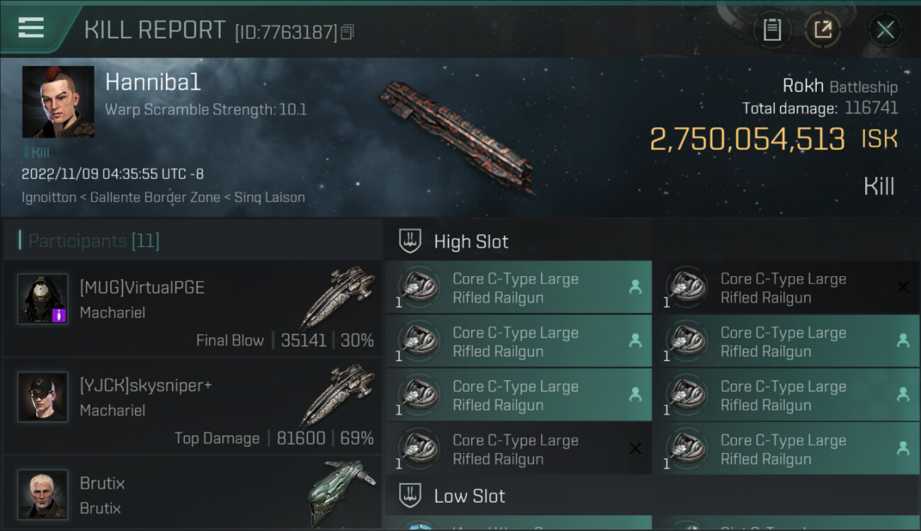The image size is (921, 531).
Task: View Hannibal's character portrait
Action: (x=58, y=102)
